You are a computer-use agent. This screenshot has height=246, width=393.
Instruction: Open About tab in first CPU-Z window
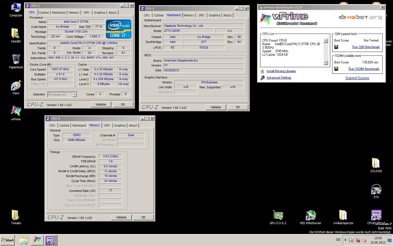point(112,13)
